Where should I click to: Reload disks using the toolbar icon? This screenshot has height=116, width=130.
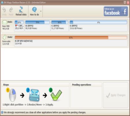(21, 10)
